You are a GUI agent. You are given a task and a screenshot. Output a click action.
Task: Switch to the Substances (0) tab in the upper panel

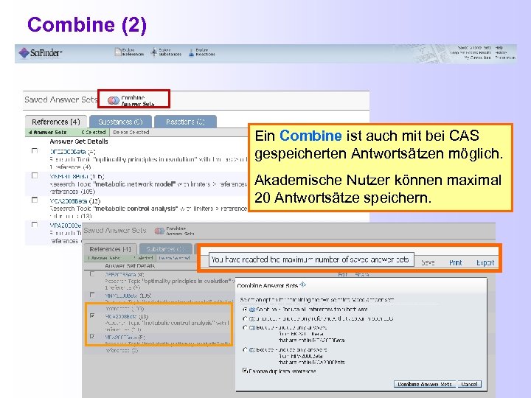(x=120, y=122)
